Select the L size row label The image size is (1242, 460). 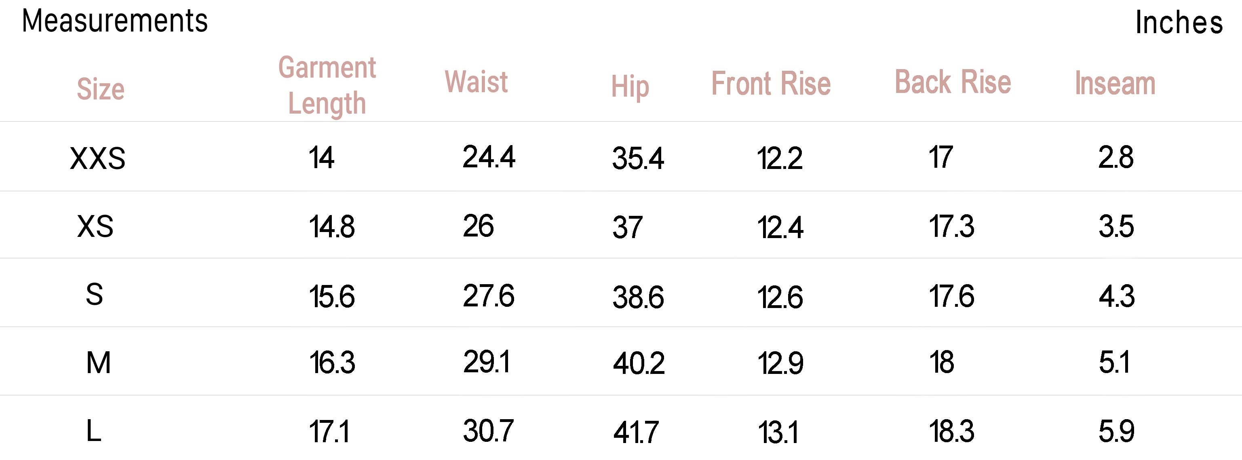point(93,430)
